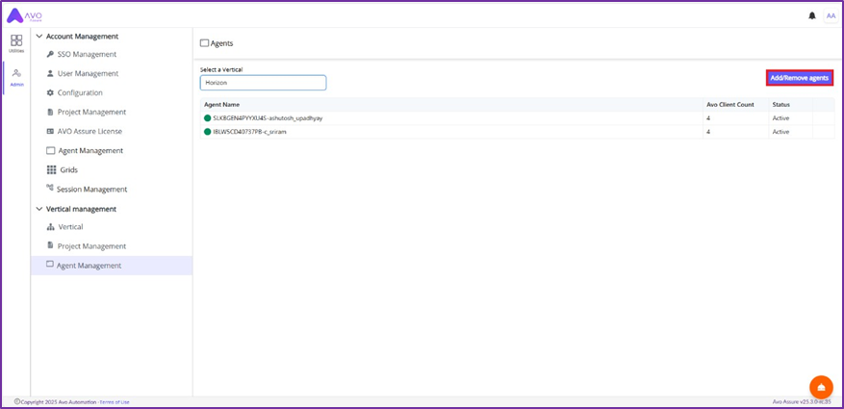Select Grids in the sidebar

click(x=68, y=170)
